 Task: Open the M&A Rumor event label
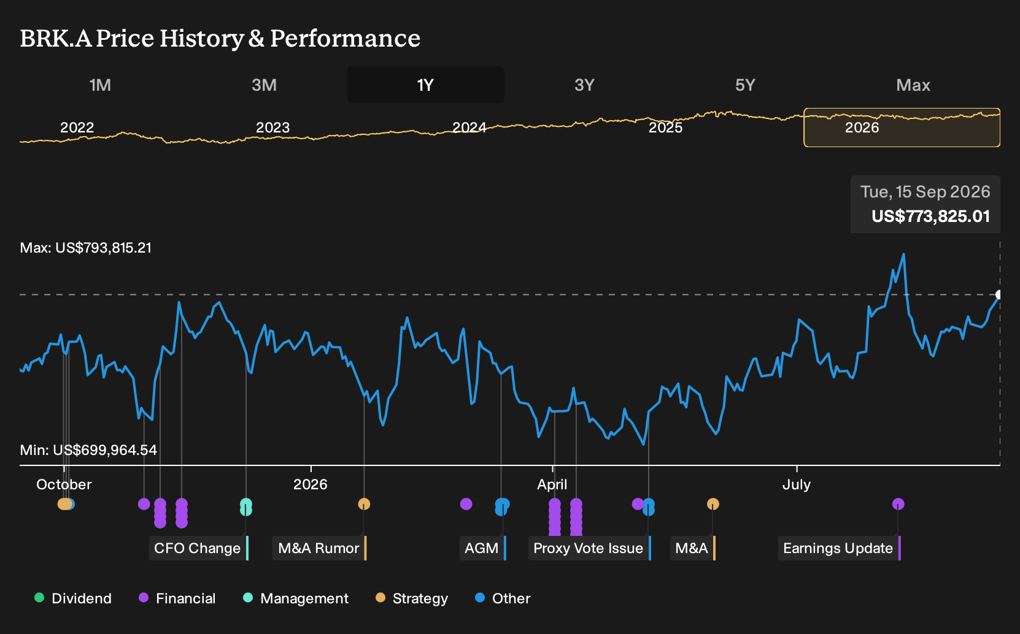(320, 548)
